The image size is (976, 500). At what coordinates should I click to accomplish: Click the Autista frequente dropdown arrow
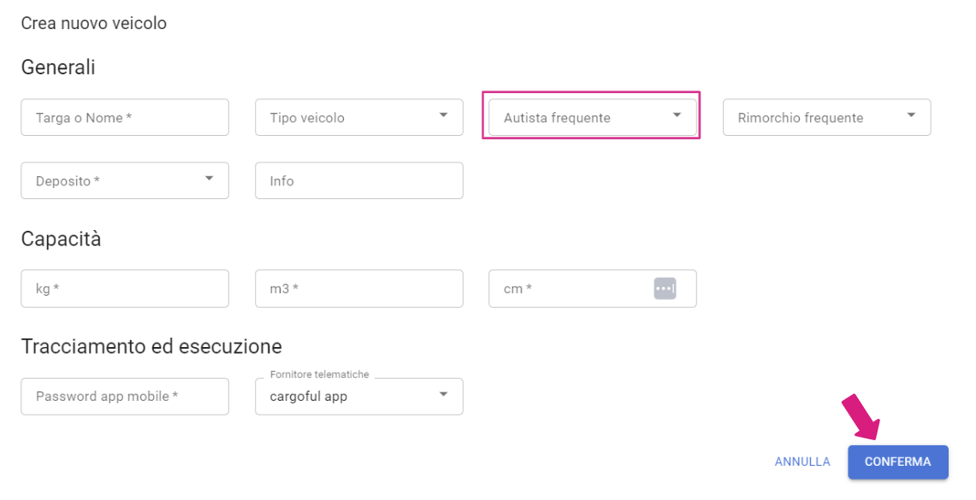(x=677, y=115)
